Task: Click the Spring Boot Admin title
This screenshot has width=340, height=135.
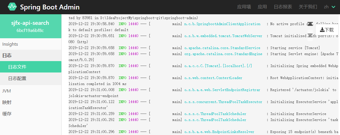Action: click(x=50, y=7)
